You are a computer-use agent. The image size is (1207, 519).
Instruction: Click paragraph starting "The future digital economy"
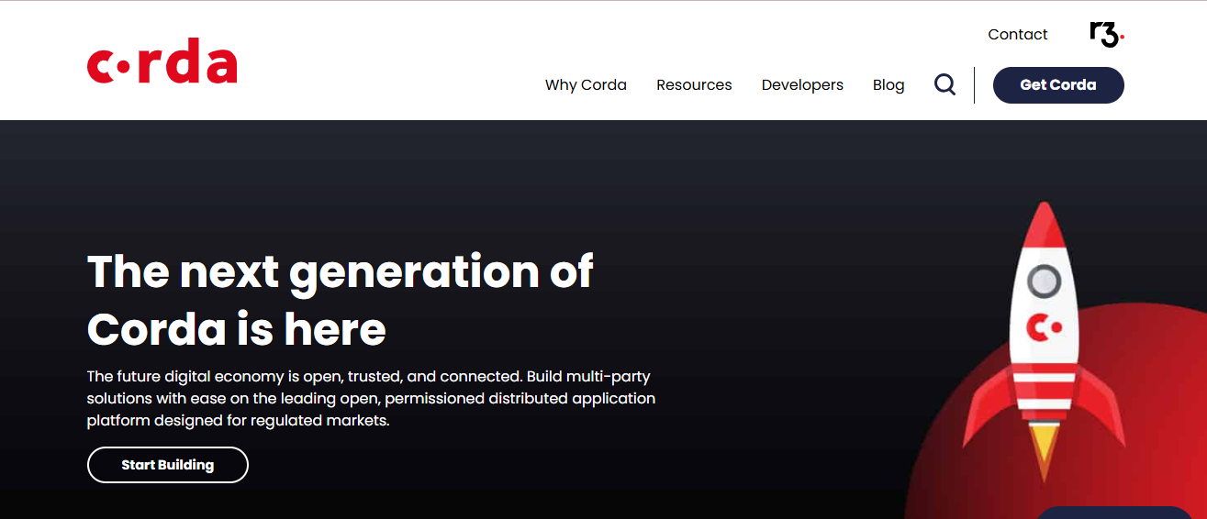pyautogui.click(x=371, y=399)
